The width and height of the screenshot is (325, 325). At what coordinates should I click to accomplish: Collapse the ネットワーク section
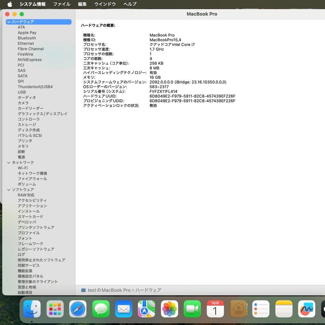[x=8, y=162]
